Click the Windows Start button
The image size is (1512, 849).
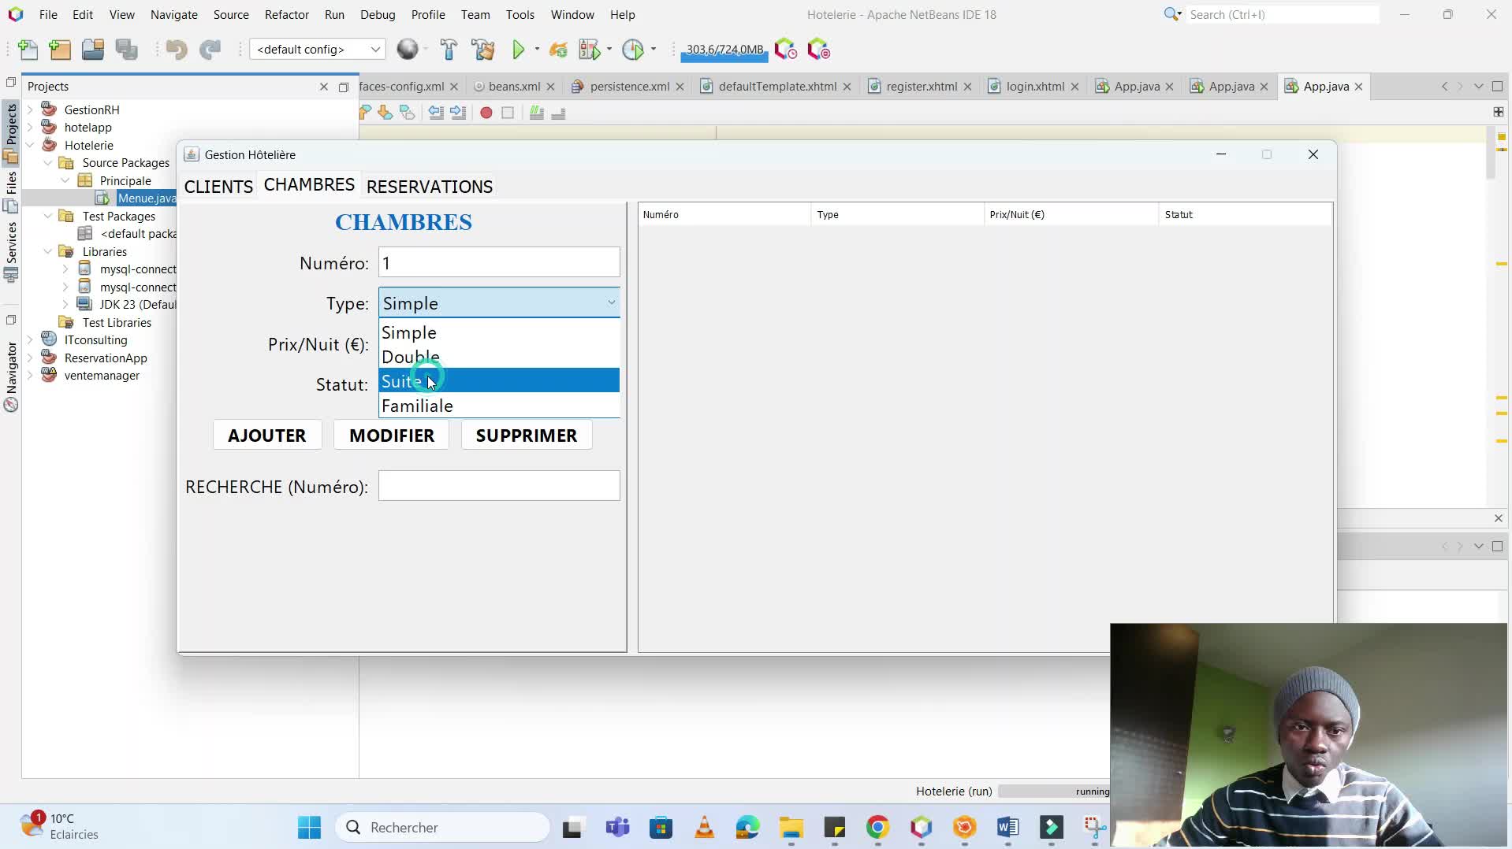(309, 827)
